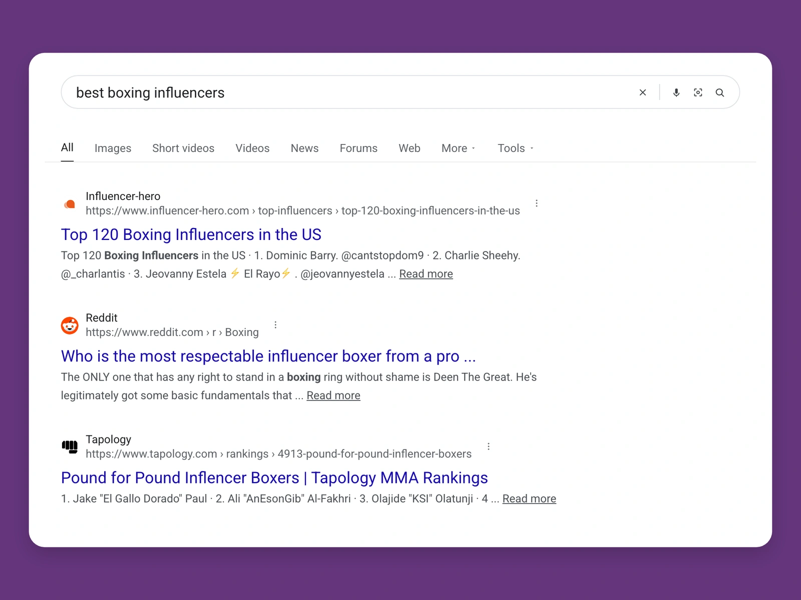
Task: Switch to the Forums tab
Action: coord(358,148)
